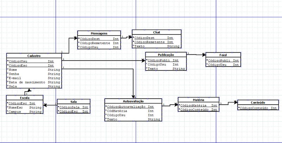Click the NomeEsc field in Escola
This screenshot has width=282, height=143.
point(15,107)
